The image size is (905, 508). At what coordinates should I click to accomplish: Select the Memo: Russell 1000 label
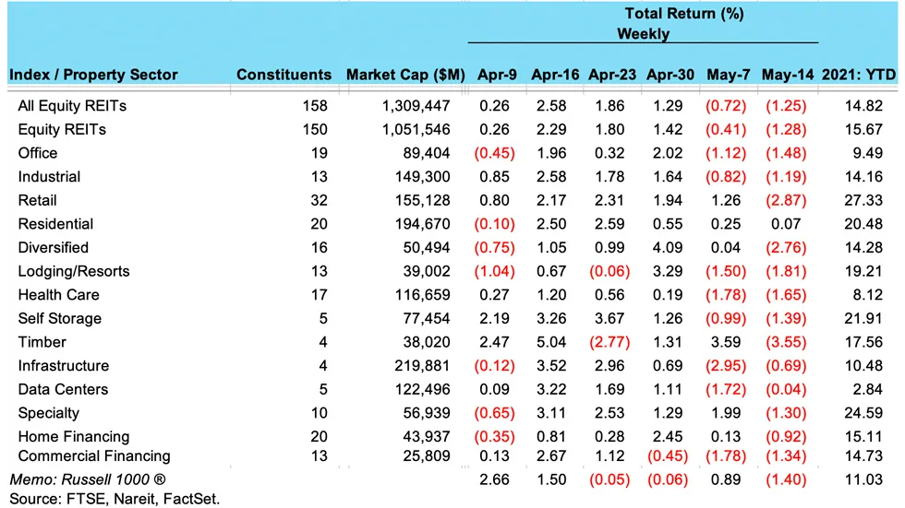87,479
